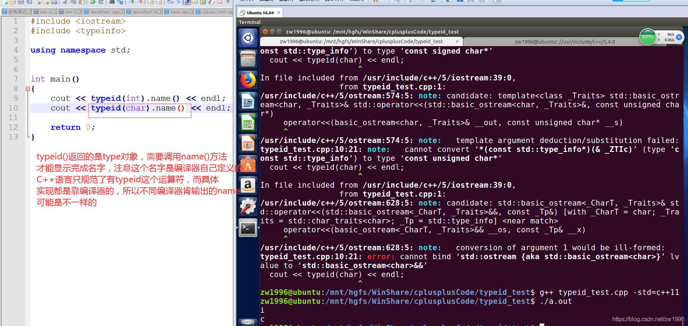Image resolution: width=688 pixels, height=326 pixels.
Task: Close the typeid_test terminal tab
Action: pyautogui.click(x=457, y=41)
